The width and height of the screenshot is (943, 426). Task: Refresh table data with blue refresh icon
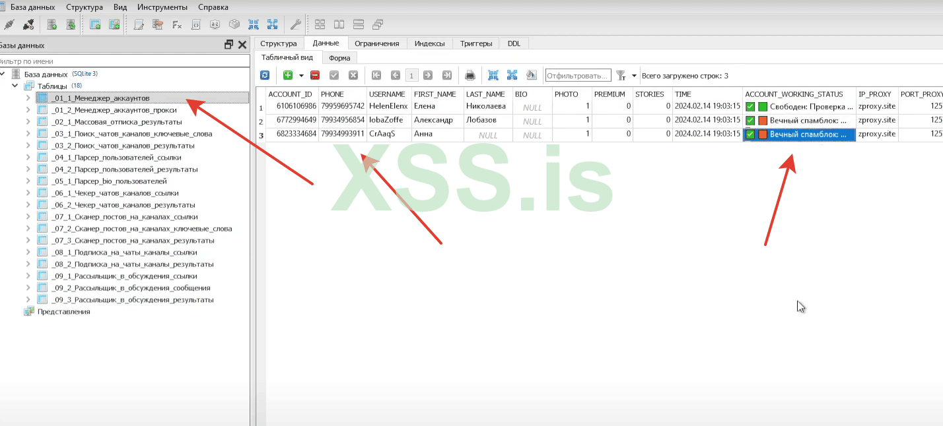265,75
